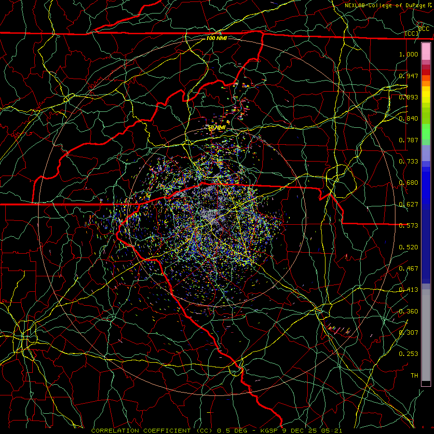Select the 0.467 value on the color scale
The height and width of the screenshot is (434, 434).
408,269
